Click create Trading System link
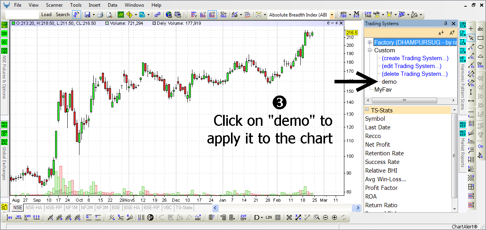Image resolution: width=486 pixels, height=230 pixels. pos(415,58)
